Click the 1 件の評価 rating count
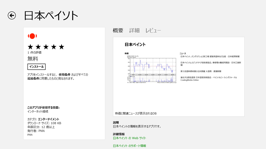The height and width of the screenshot is (149, 266). coord(35,53)
